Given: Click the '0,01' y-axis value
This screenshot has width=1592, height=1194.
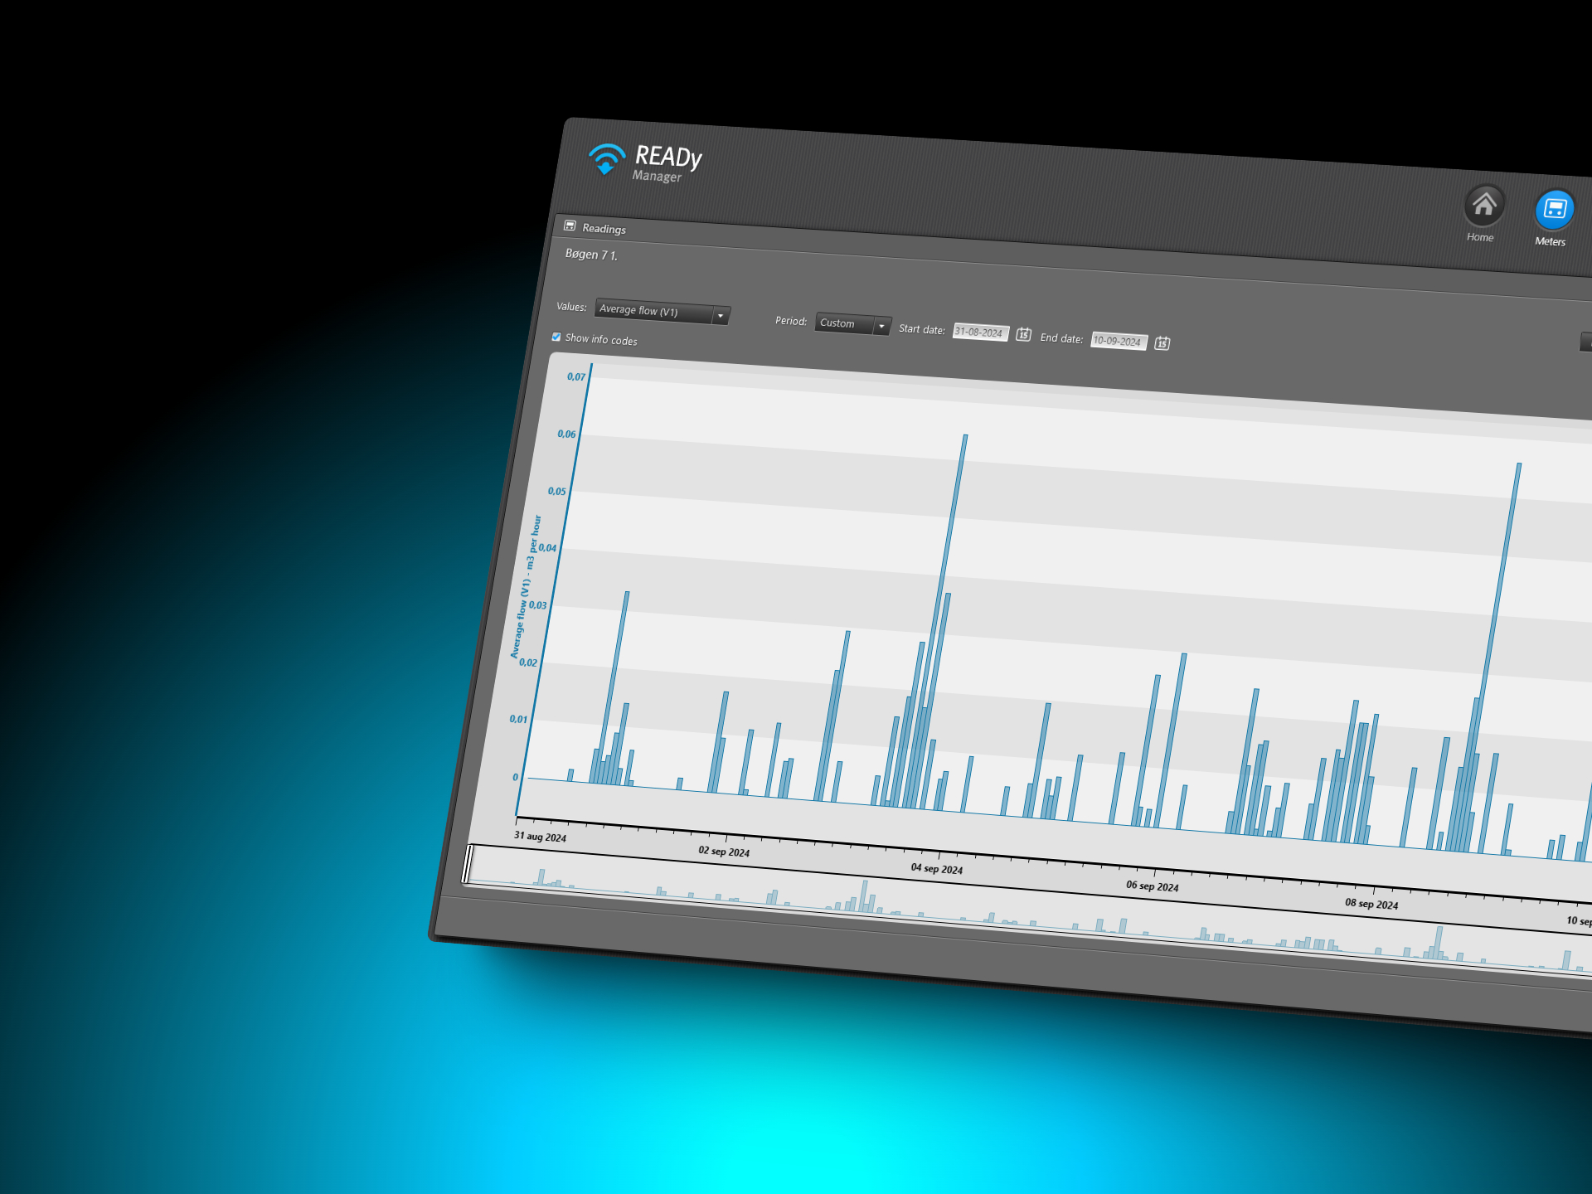Looking at the screenshot, I should tap(518, 719).
